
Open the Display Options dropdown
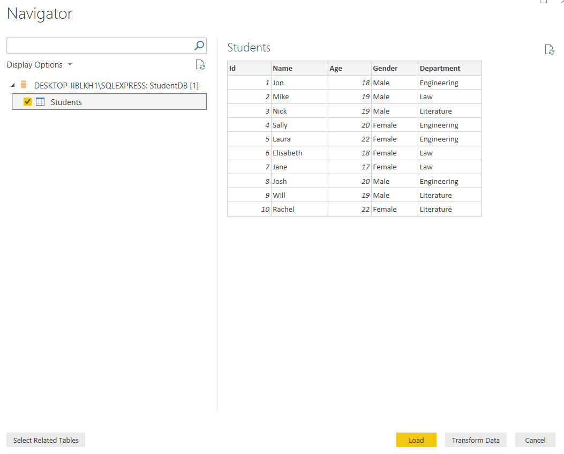[39, 65]
